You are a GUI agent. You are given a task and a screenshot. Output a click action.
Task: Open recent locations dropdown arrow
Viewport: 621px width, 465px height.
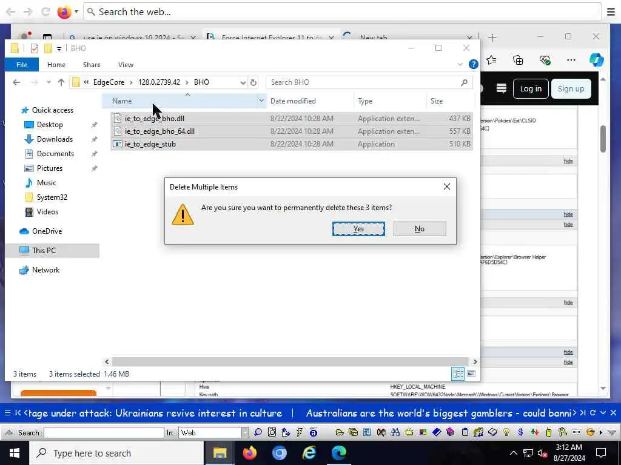(x=49, y=82)
